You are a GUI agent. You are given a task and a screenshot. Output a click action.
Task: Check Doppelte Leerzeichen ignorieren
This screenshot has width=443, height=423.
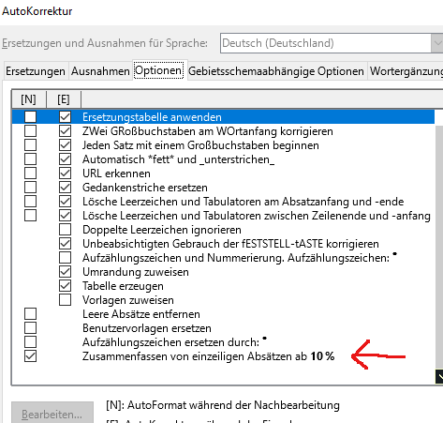(65, 230)
